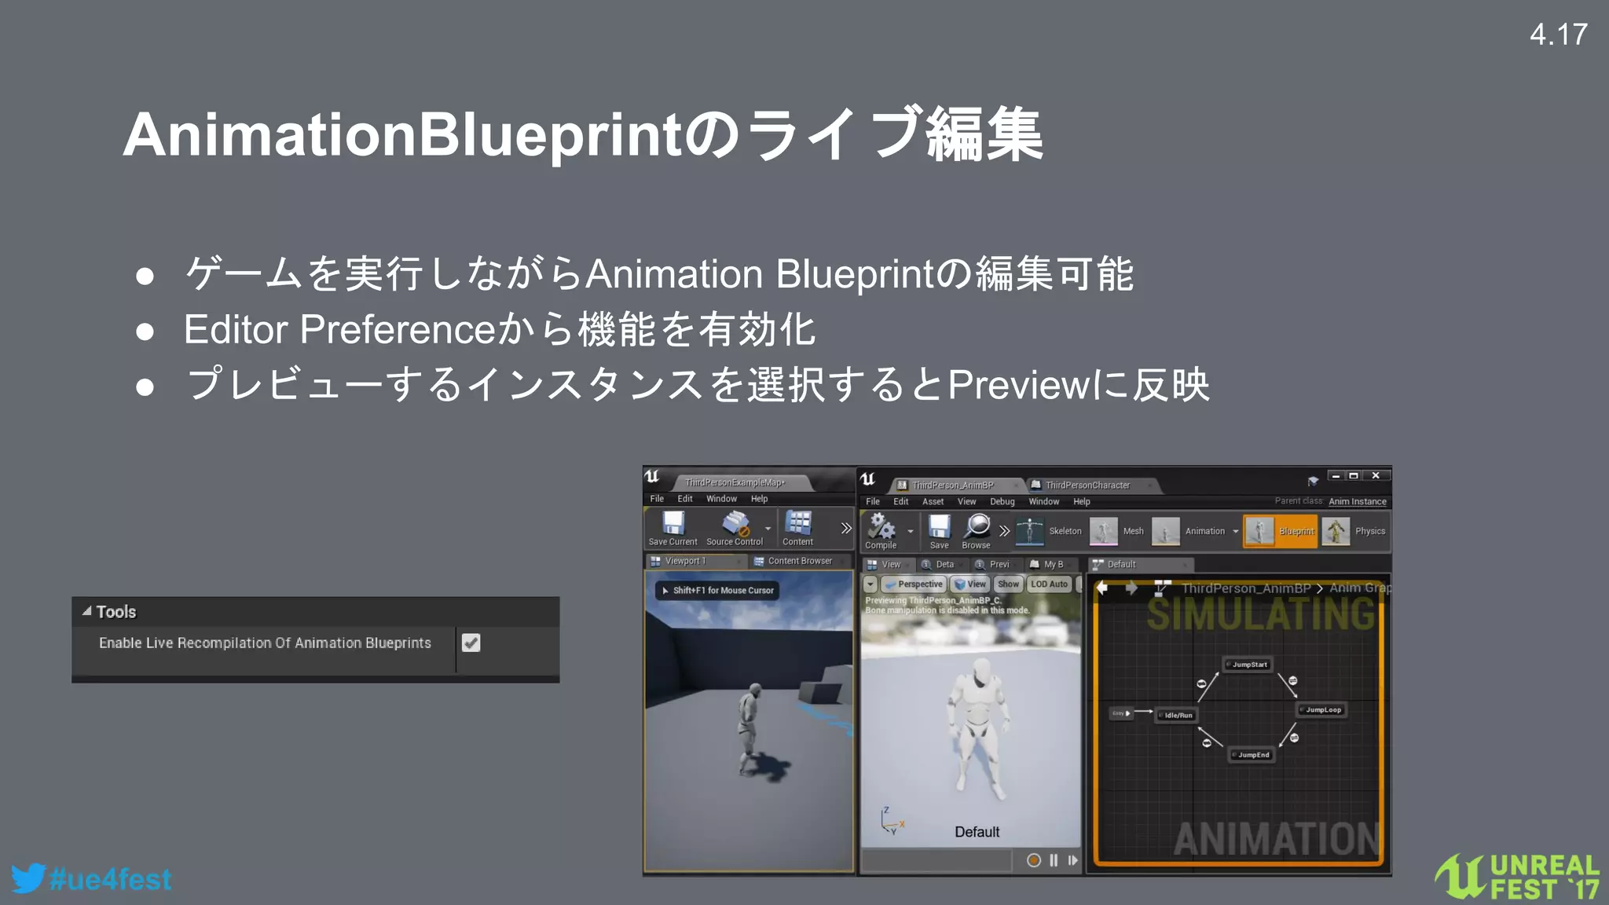Switch to Animation mode
This screenshot has height=905, width=1609.
[1189, 531]
